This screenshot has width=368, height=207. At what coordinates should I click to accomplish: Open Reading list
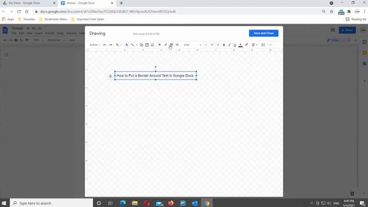356,19
